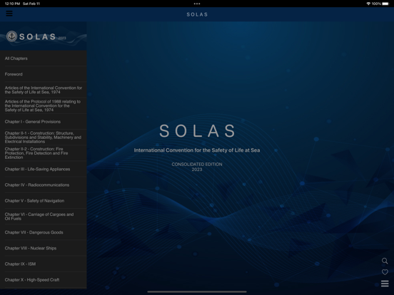Open Chapter V - Safety of Navigation
Viewport: 394px width, 295px height.
(x=44, y=201)
